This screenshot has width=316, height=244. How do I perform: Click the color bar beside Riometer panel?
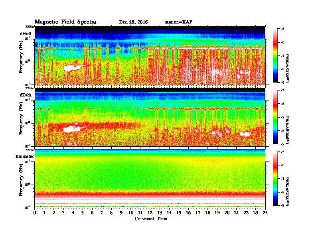(x=275, y=179)
